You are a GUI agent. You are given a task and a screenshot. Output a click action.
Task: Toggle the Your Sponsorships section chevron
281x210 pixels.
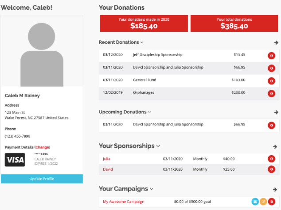pos(158,146)
